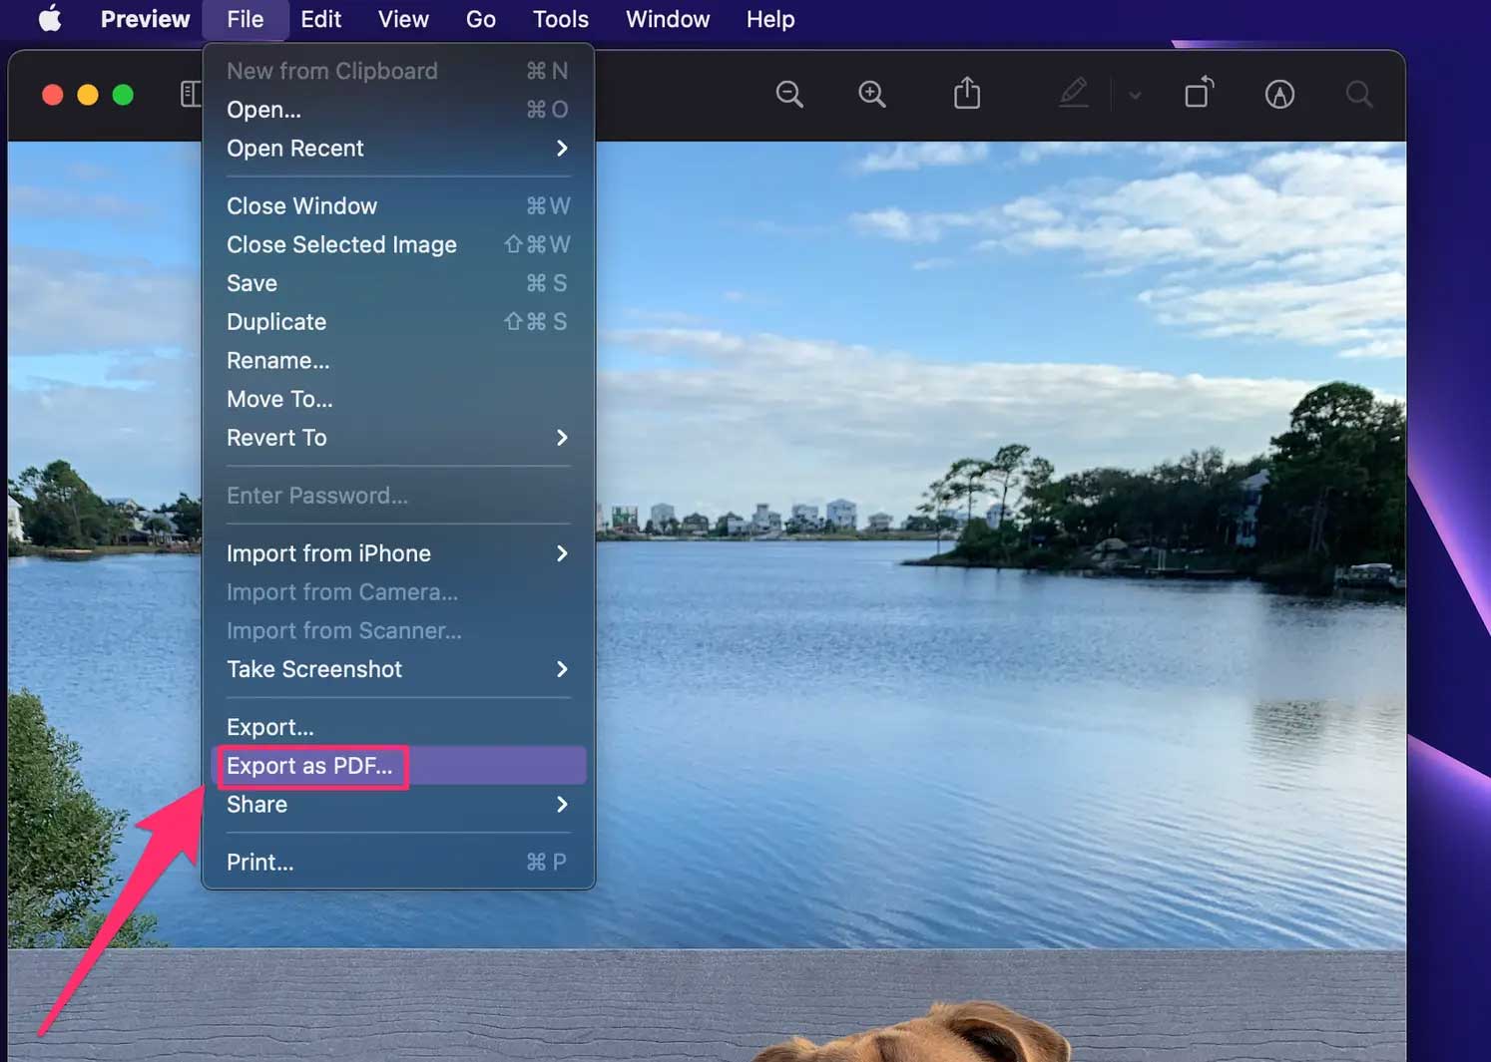Screen dimensions: 1491x1062
Task: Open the Help menu
Action: click(770, 19)
